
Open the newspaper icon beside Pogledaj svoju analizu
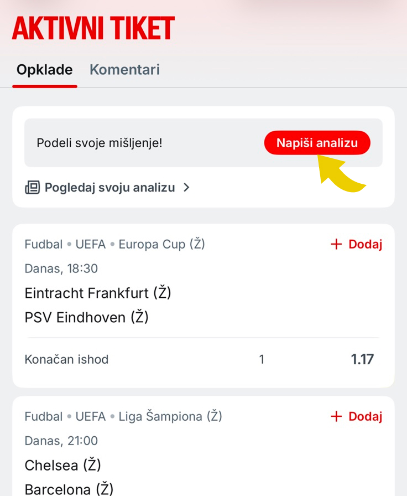[x=32, y=187]
